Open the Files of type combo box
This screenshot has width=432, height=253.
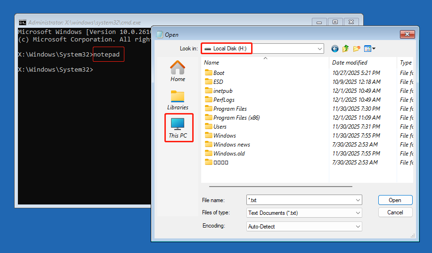(304, 213)
